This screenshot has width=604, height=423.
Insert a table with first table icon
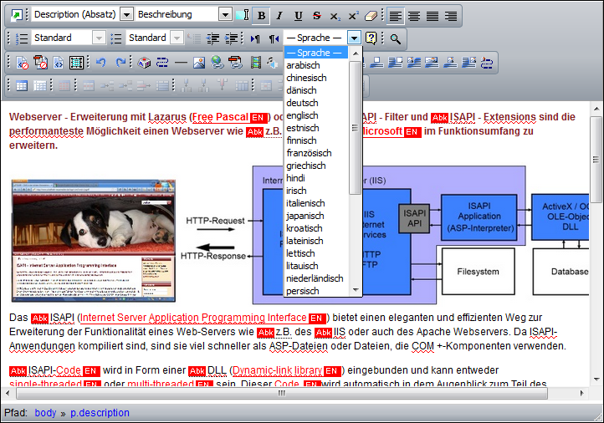(22, 86)
